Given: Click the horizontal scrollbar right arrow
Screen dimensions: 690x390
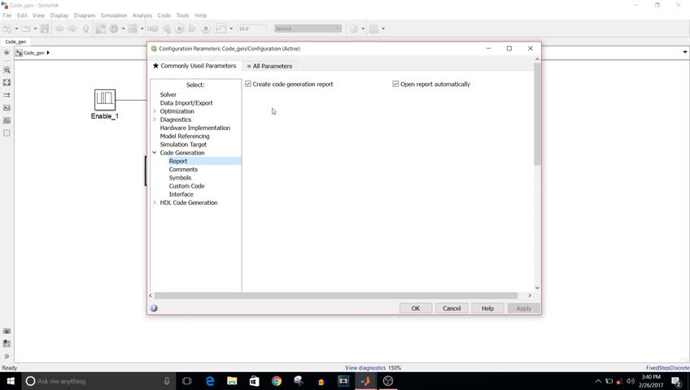Looking at the screenshot, I should 530,296.
